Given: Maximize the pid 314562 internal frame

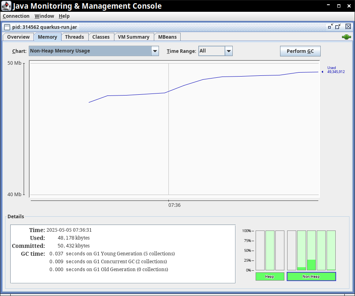Looking at the screenshot, I should (338, 26).
